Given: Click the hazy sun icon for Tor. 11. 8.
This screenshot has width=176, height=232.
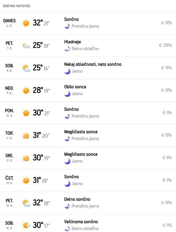Looking at the screenshot, I should (x=26, y=135).
